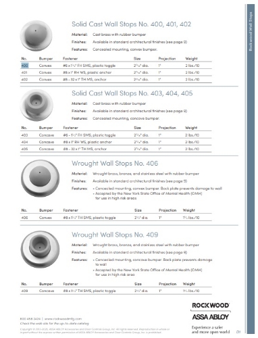Screen dimensions: 258x338
Task: Click the size dia. value in row 400
Action: [141, 66]
